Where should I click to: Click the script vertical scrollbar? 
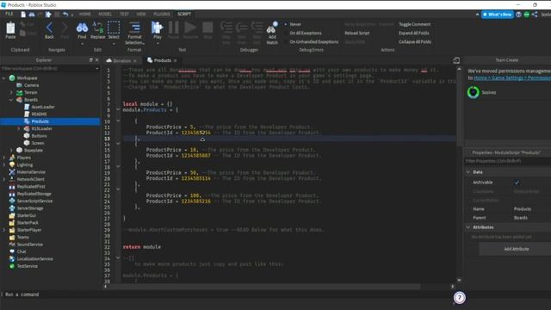point(459,109)
